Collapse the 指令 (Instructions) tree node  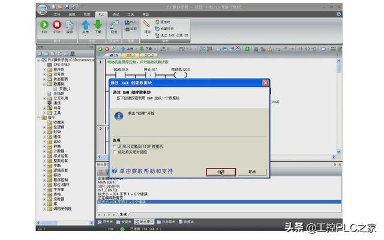pos(38,118)
